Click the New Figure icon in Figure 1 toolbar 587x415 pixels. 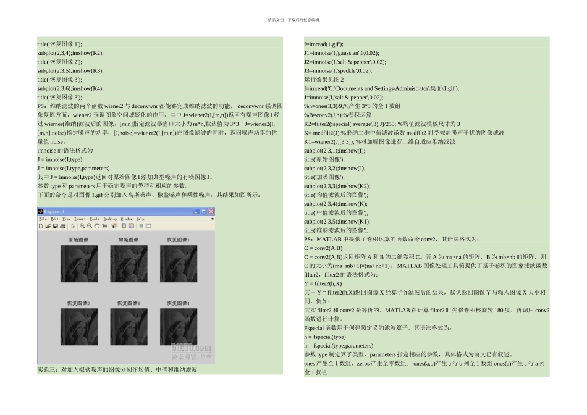pyautogui.click(x=41, y=226)
